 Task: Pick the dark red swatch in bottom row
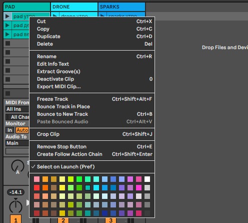(36, 213)
